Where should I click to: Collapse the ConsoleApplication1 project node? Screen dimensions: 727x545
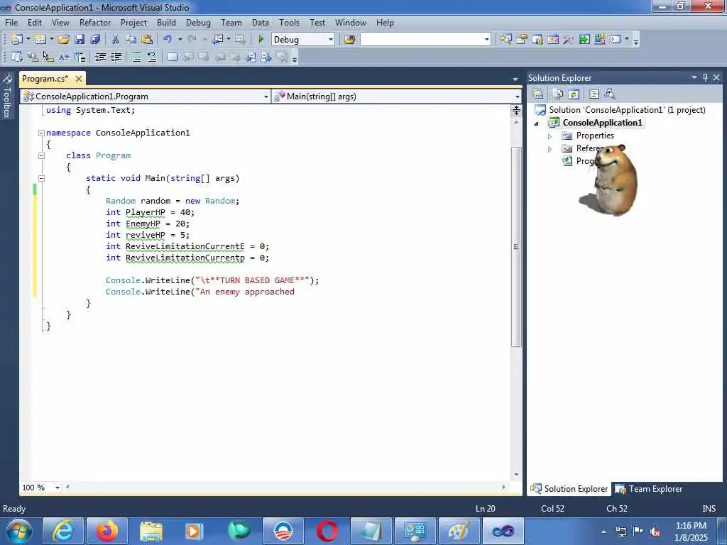(x=537, y=123)
